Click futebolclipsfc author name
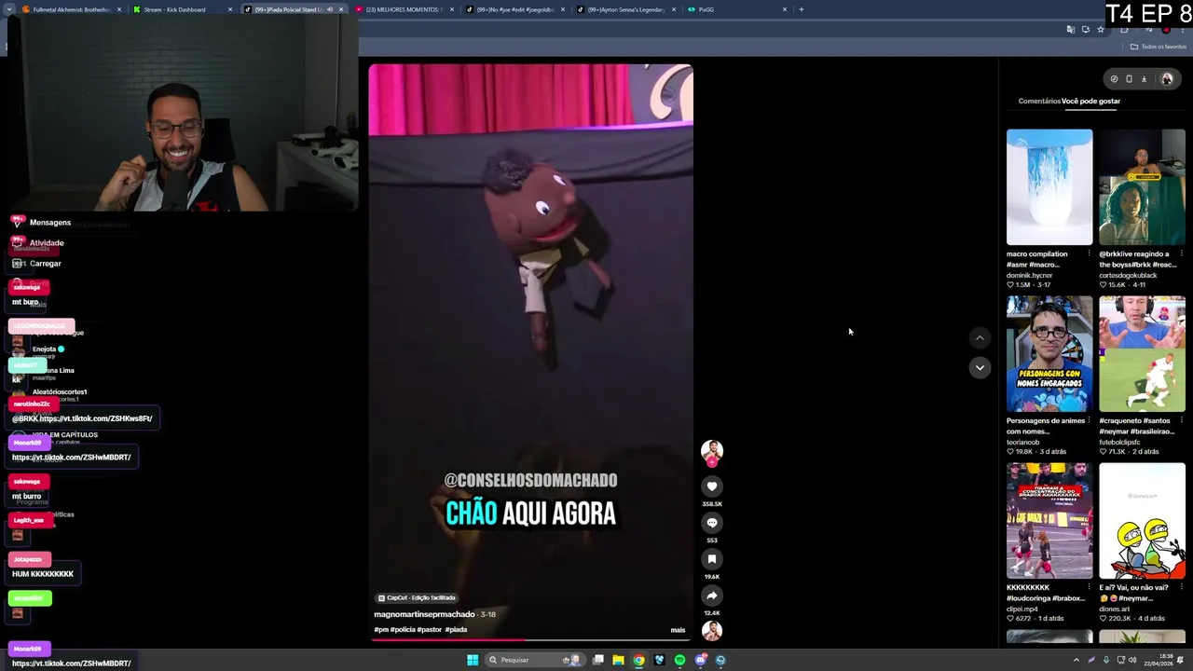This screenshot has width=1193, height=671. point(1120,443)
